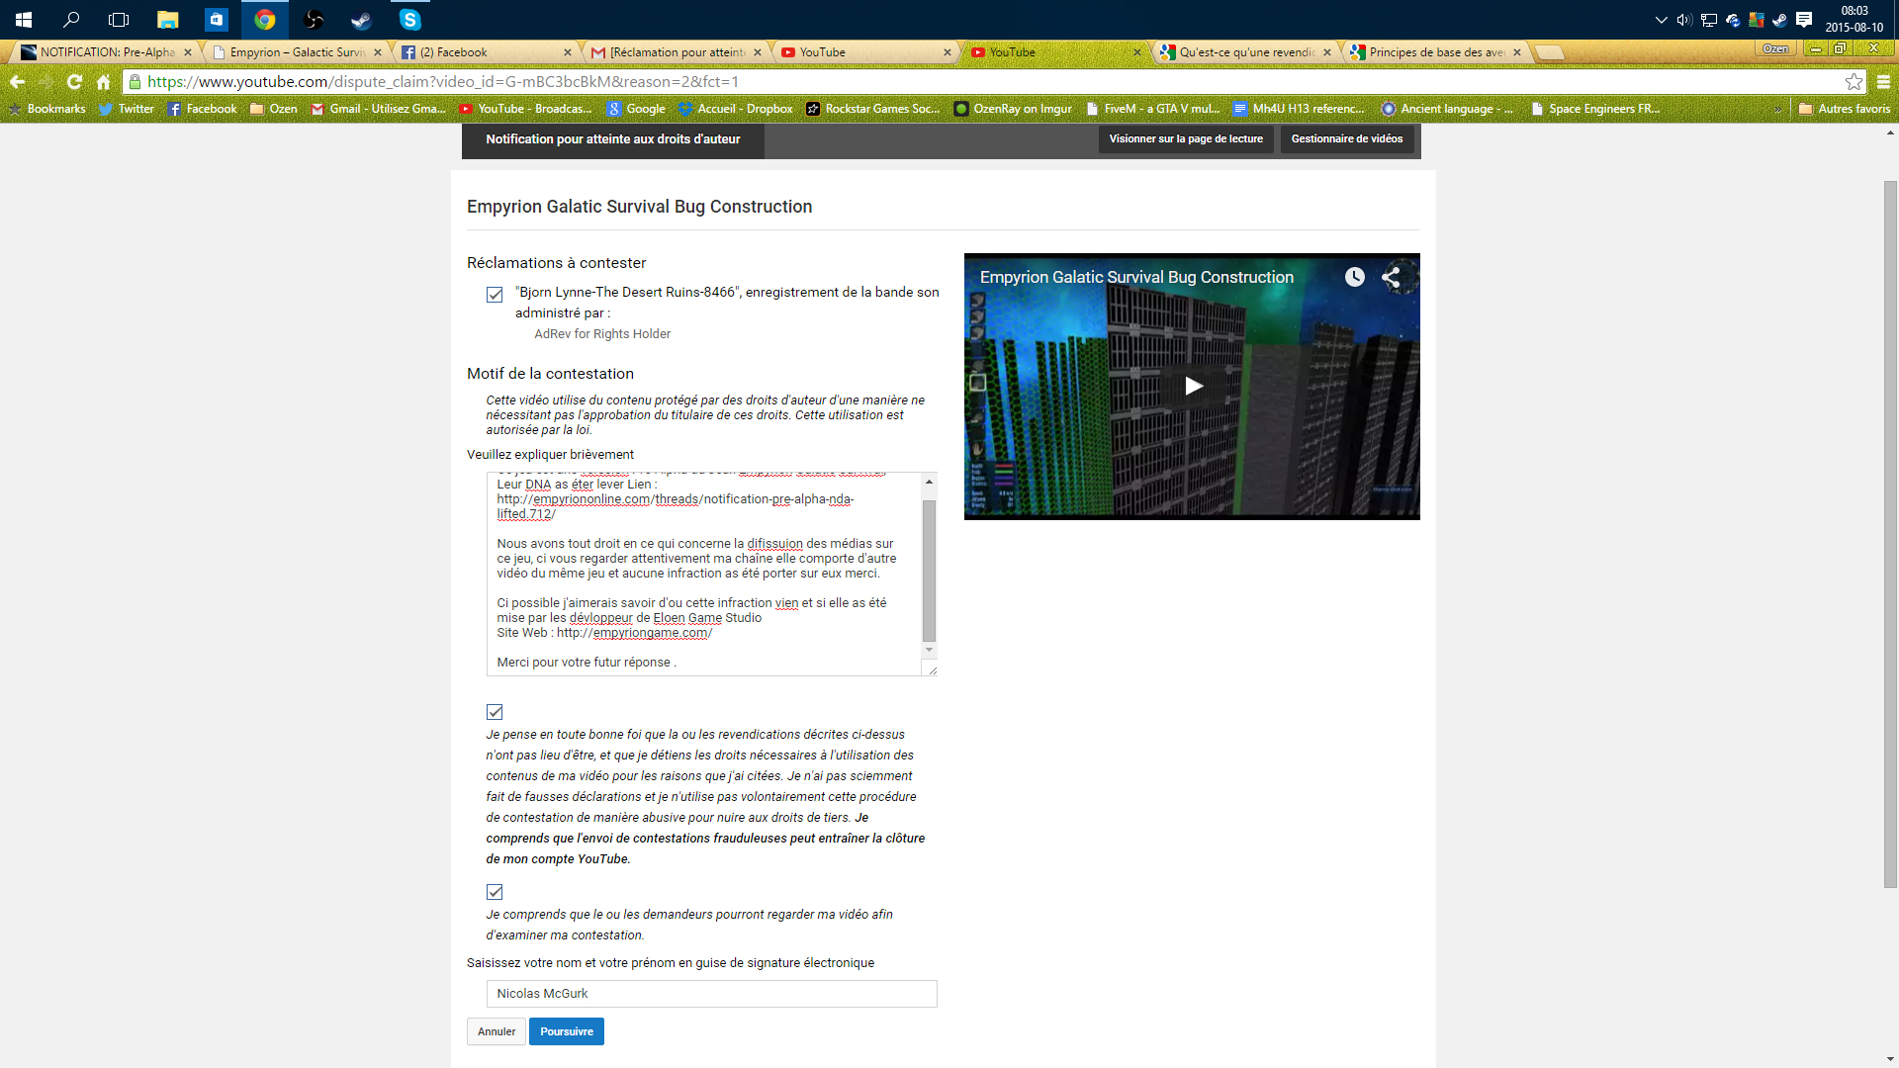Click the textarea scrollbar thumb
Viewport: 1899px width, 1068px height.
[x=929, y=571]
